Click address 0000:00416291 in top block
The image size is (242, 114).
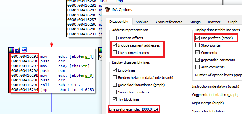pyautogui.click(x=82, y=34)
